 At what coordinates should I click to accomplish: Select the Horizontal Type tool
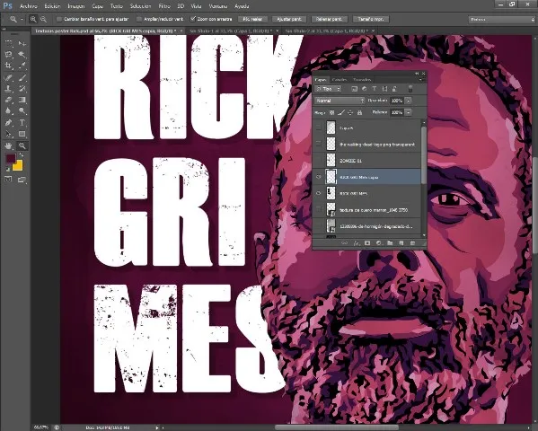[x=22, y=122]
